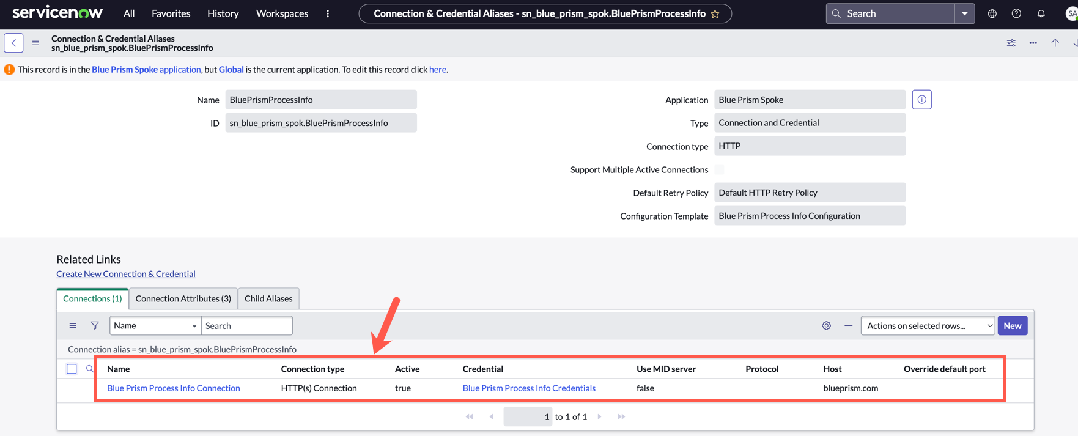Toggle the select all rows checkbox
1078x436 pixels.
pyautogui.click(x=72, y=369)
